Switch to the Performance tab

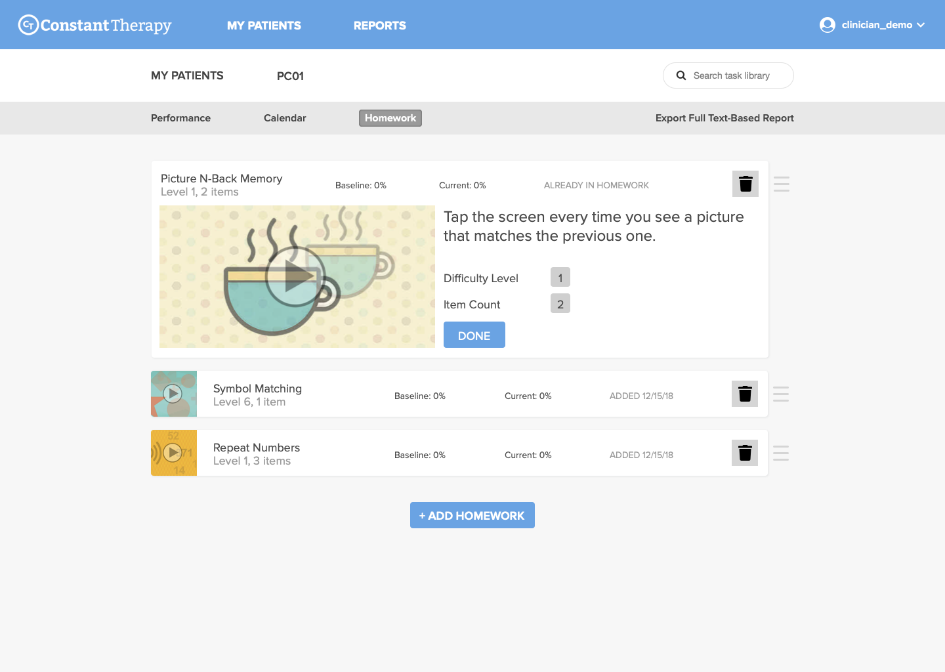[x=180, y=118]
